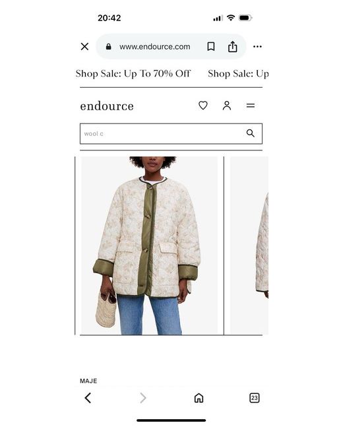Tap the www.endource.com address text
The height and width of the screenshot is (429, 343).
coord(155,47)
